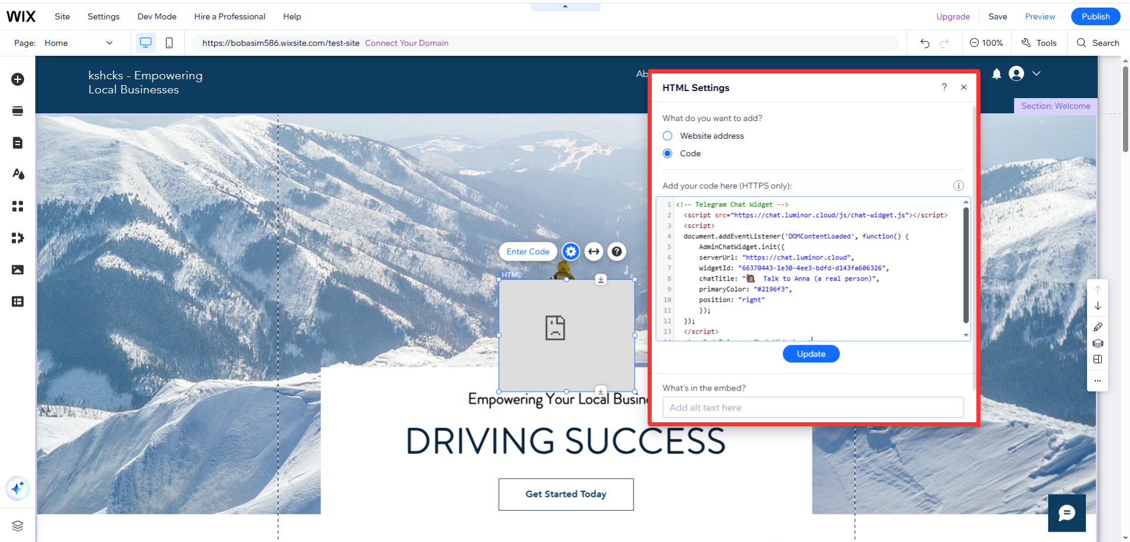Screen dimensions: 1130x542
Task: Switch to mobile view icon
Action: pyautogui.click(x=169, y=43)
